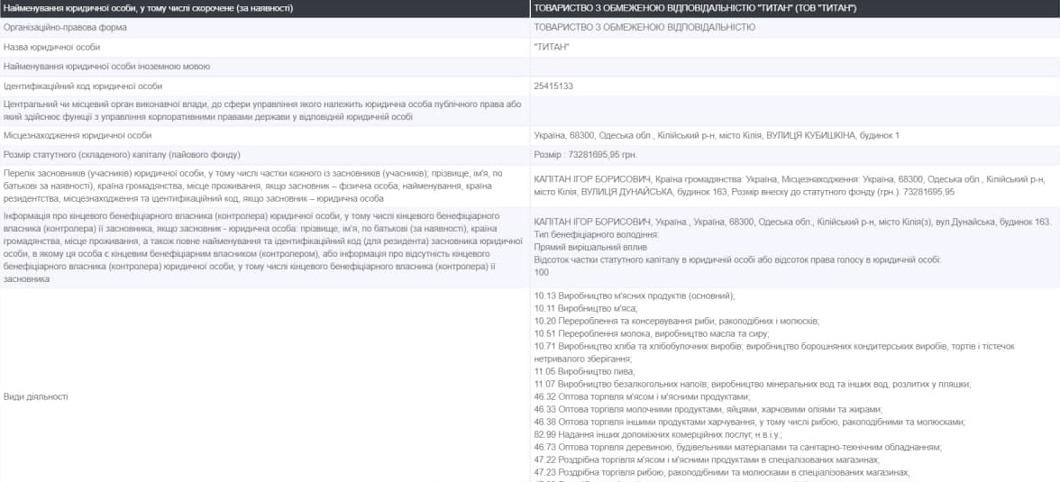Click the company address on ВУЛИЦЯ КУБИШКІНА
This screenshot has height=482, width=1060.
click(717, 136)
